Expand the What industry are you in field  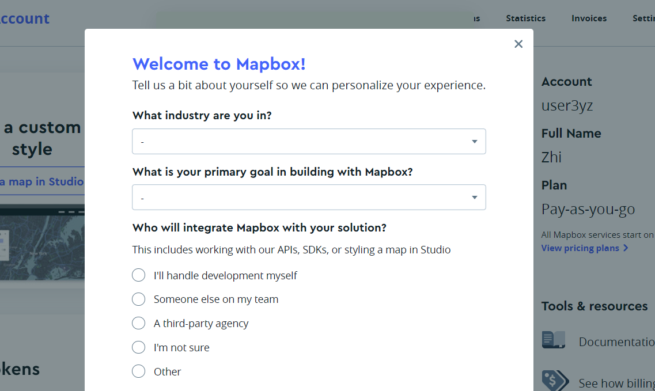pyautogui.click(x=309, y=141)
